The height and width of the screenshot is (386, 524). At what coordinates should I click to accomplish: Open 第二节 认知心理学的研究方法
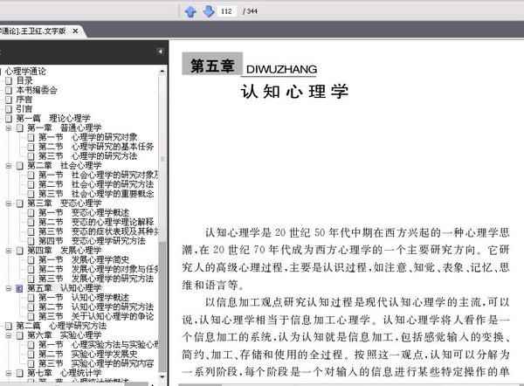(96, 307)
